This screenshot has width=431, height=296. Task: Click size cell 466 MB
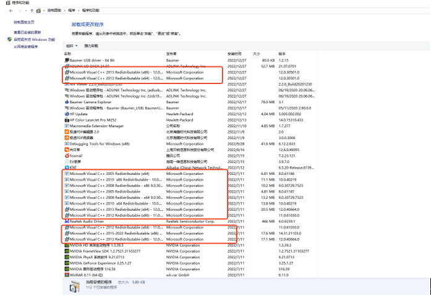(268, 221)
